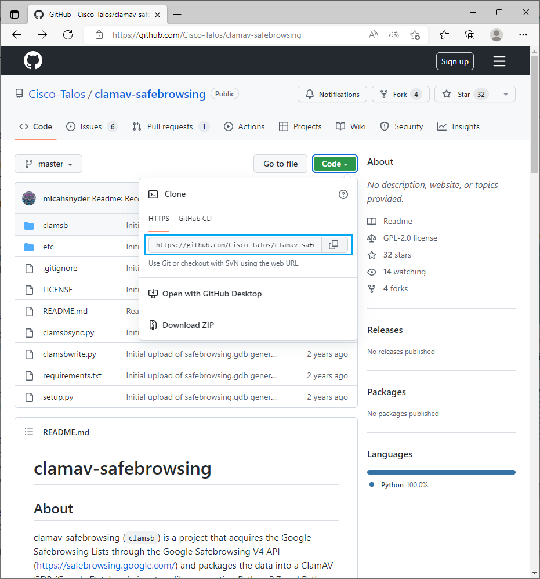Open README table of contents icon
The width and height of the screenshot is (540, 579).
[29, 432]
